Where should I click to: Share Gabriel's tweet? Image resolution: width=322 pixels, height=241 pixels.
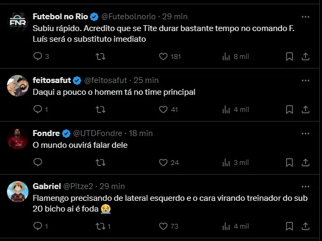[305, 226]
